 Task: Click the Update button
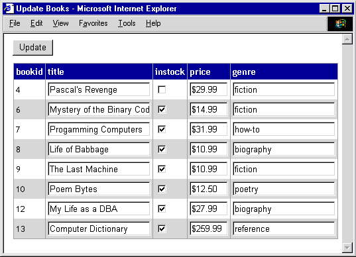click(32, 48)
